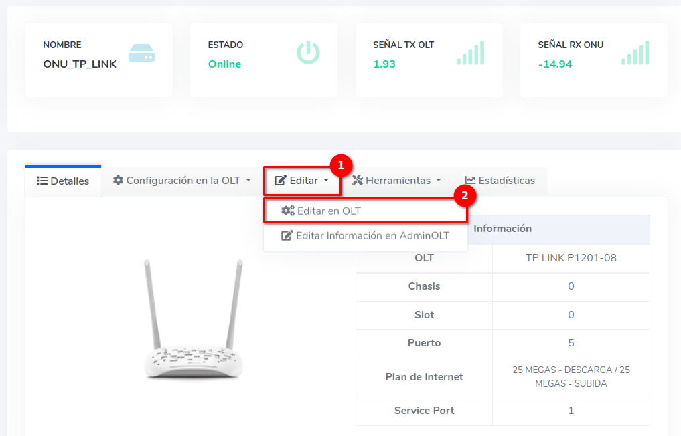Click the ONU device drive icon
Viewport: 681px width, 436px height.
141,53
